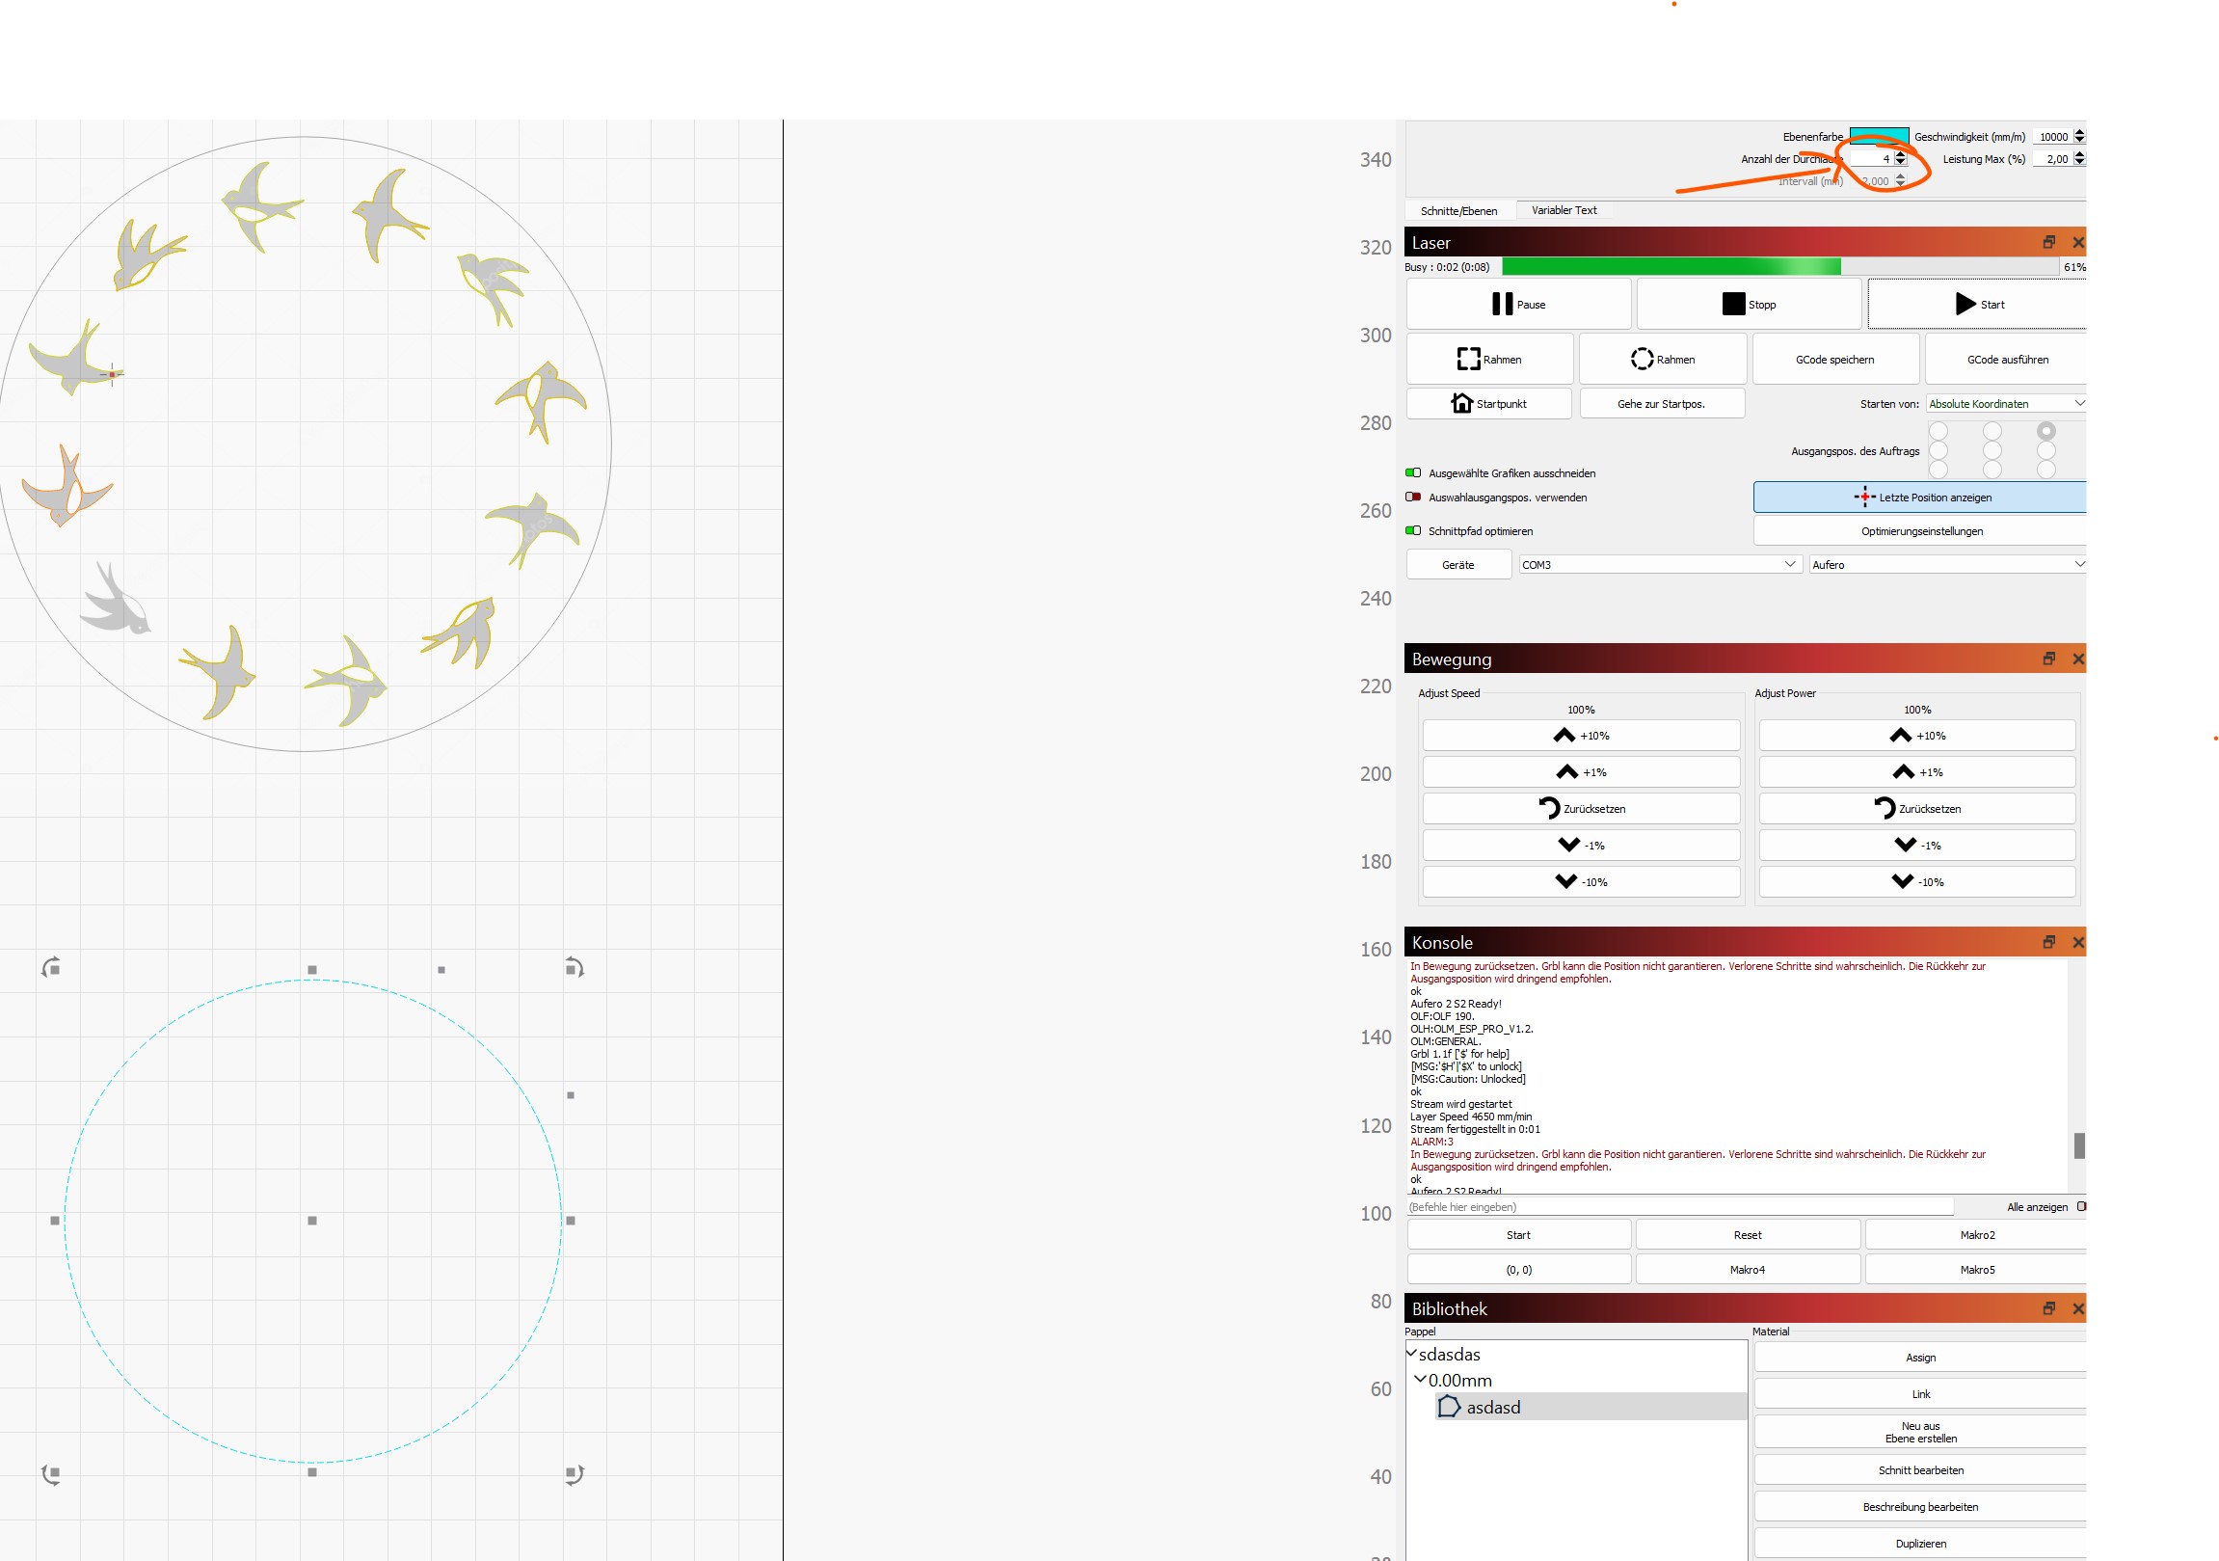Increase Adjust Speed by +10%
The width and height of the screenshot is (2219, 1561).
[x=1580, y=736]
